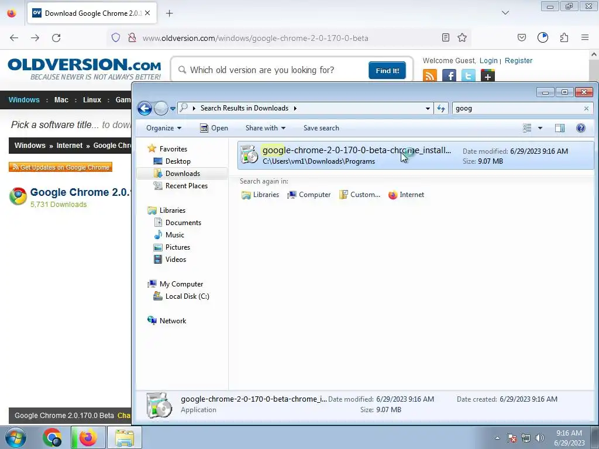Adjust volume from tray speaker icon
Image resolution: width=599 pixels, height=449 pixels.
pos(539,438)
